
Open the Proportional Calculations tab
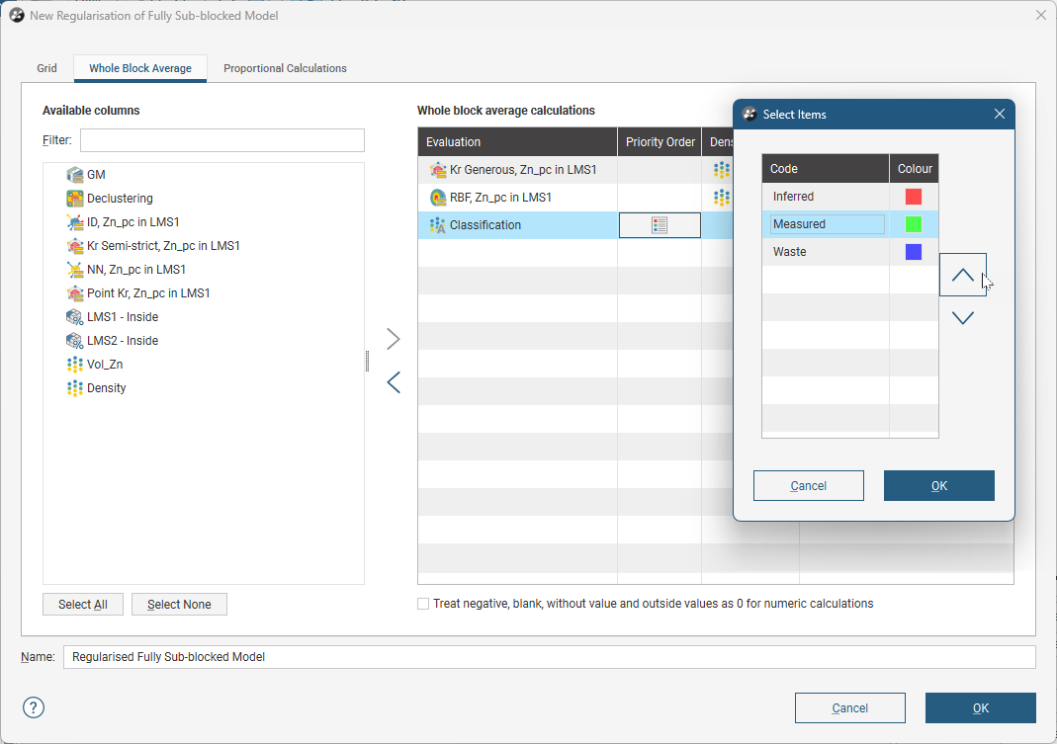(285, 68)
